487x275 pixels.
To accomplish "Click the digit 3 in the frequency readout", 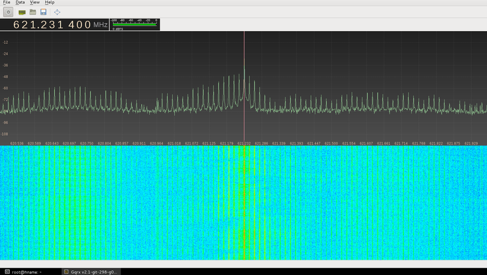I will (52, 24).
